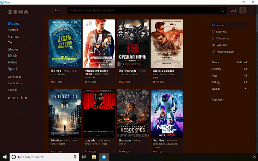Open the Sport section
Screen dimensions: 258x161
12,68
